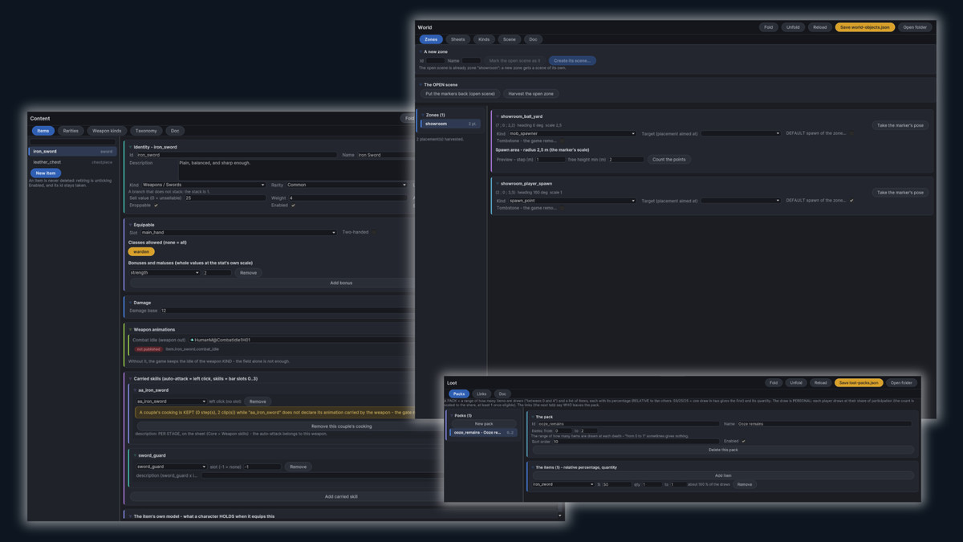
Task: Click the Sort order field in Loot
Action: click(636, 442)
